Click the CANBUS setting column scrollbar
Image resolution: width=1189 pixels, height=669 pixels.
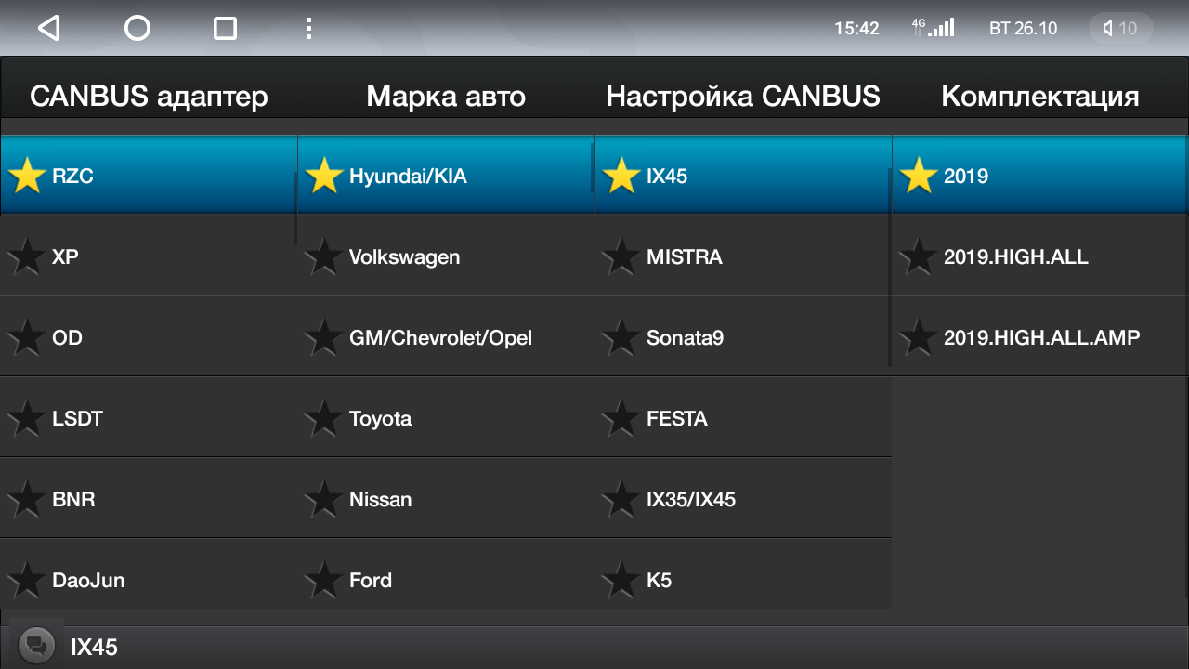click(x=890, y=268)
